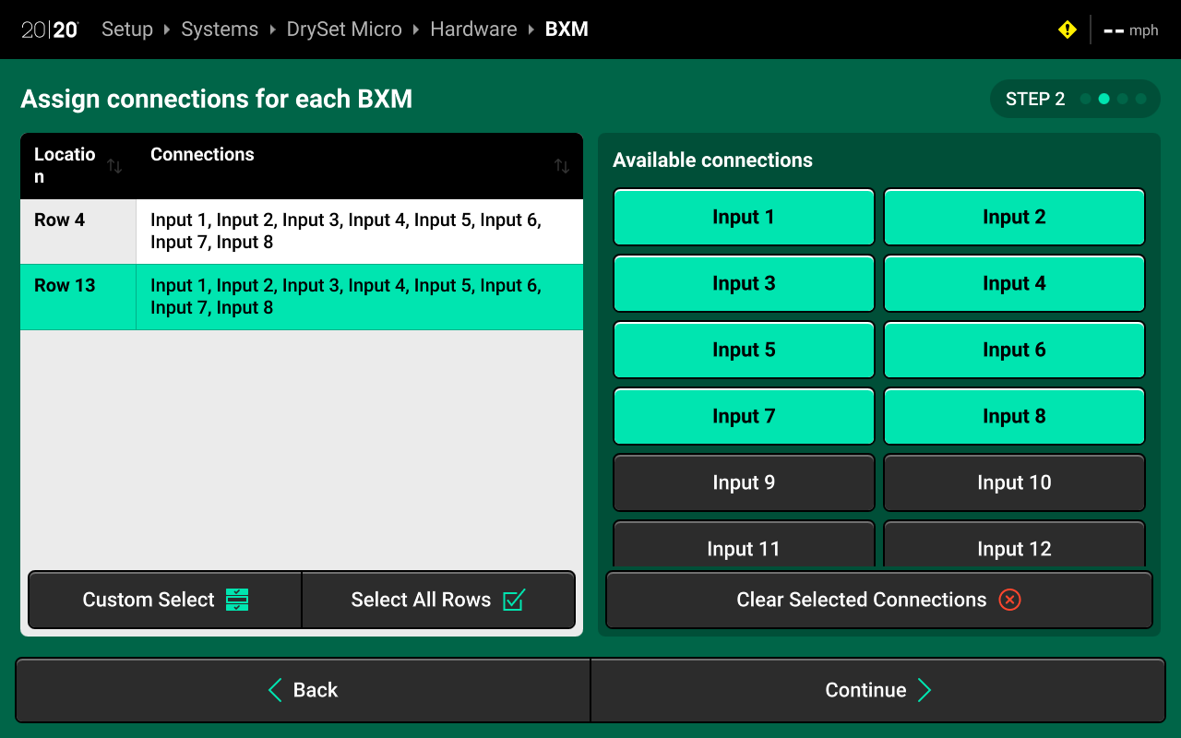Image resolution: width=1181 pixels, height=738 pixels.
Task: Go to Systems breadcrumb level
Action: click(220, 30)
